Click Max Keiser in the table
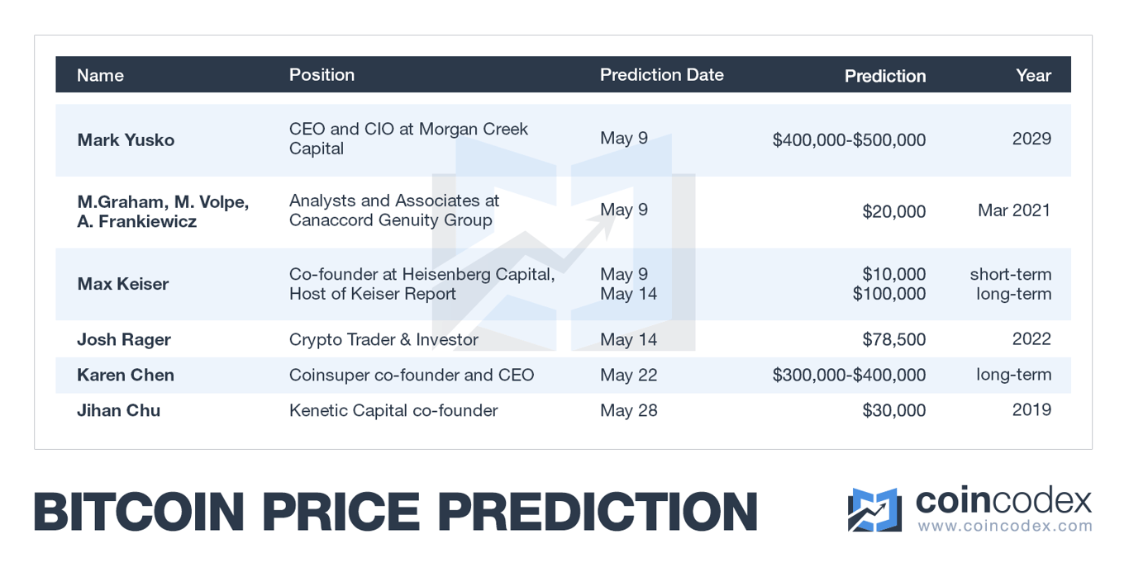 point(123,284)
